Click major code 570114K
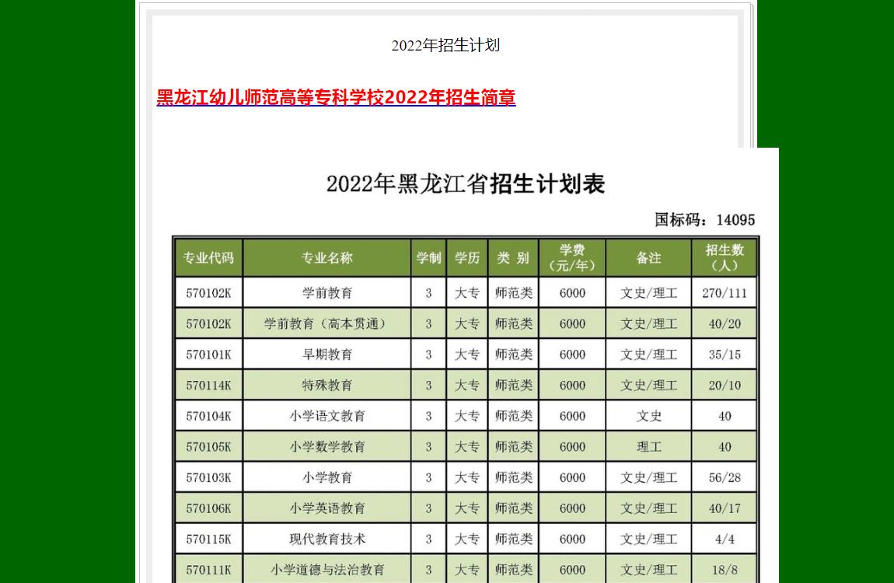Screen dimensions: 894x583 pos(208,386)
